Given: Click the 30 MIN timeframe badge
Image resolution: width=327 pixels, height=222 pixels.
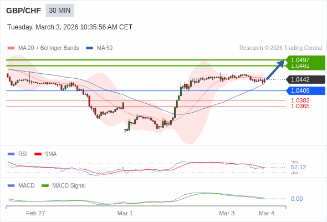Looking at the screenshot, I should coord(60,11).
